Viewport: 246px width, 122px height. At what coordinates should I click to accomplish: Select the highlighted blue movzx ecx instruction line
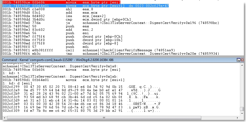click(x=79, y=5)
